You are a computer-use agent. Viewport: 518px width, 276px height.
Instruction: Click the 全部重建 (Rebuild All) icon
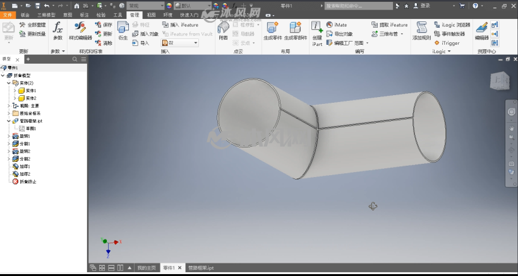click(23, 25)
